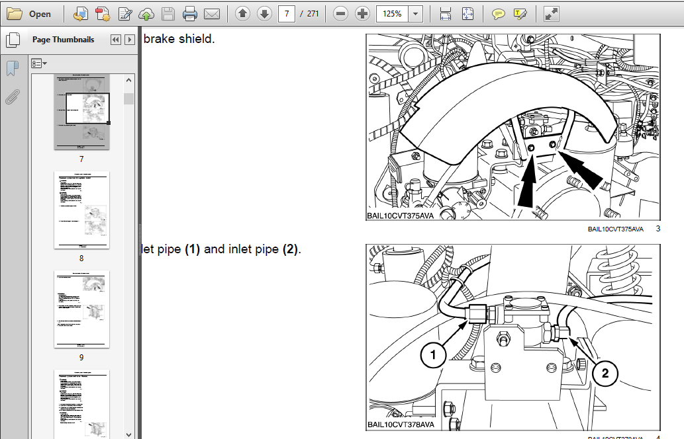Open the Page Thumbnails panel icon
Image resolution: width=684 pixels, height=439 pixels.
coord(13,40)
